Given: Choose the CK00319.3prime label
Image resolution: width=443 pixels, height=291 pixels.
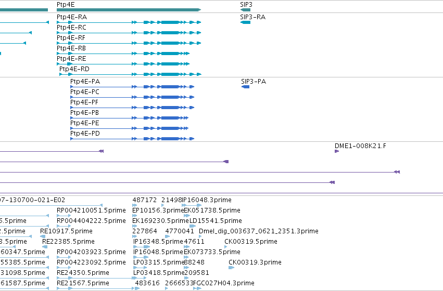Looking at the screenshot, I should pos(255,262).
